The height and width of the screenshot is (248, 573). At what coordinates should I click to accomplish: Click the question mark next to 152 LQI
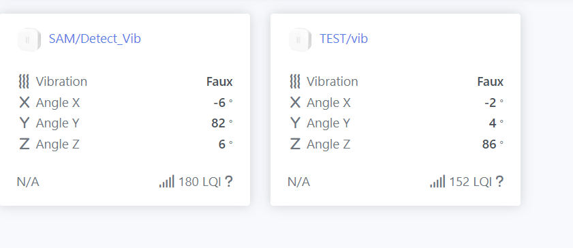click(x=499, y=181)
